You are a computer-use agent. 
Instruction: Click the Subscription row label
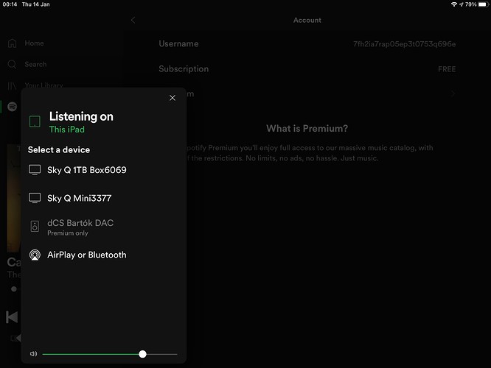point(184,68)
